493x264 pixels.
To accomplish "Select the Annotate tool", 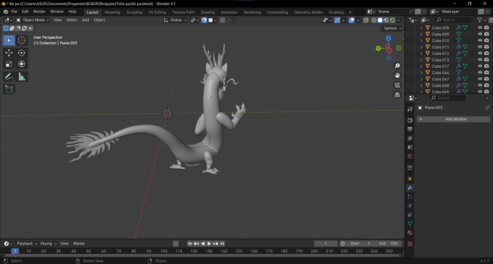I will point(8,77).
